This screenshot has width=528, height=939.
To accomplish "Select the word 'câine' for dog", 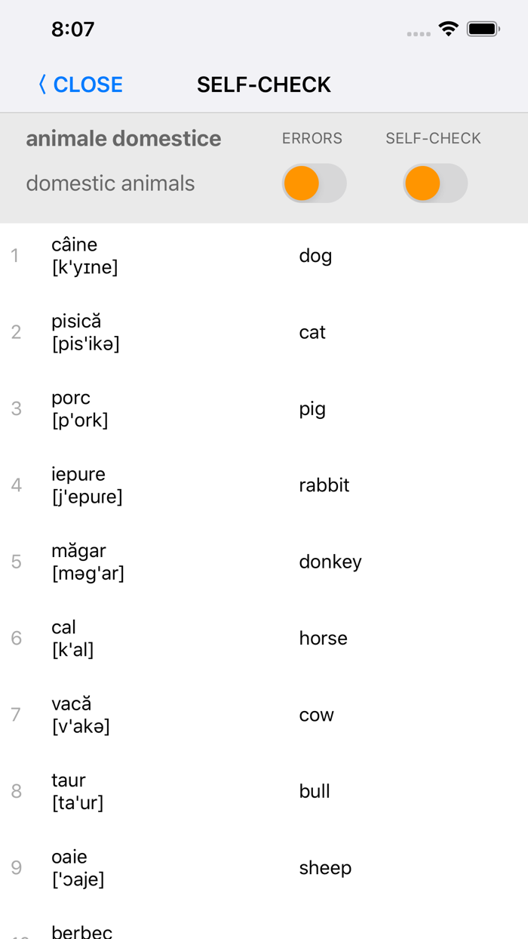I will (x=74, y=245).
